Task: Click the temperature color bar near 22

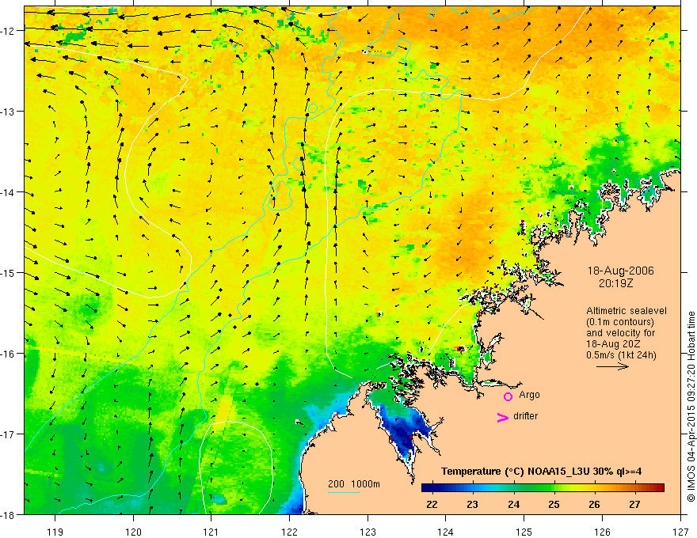Action: (x=432, y=488)
